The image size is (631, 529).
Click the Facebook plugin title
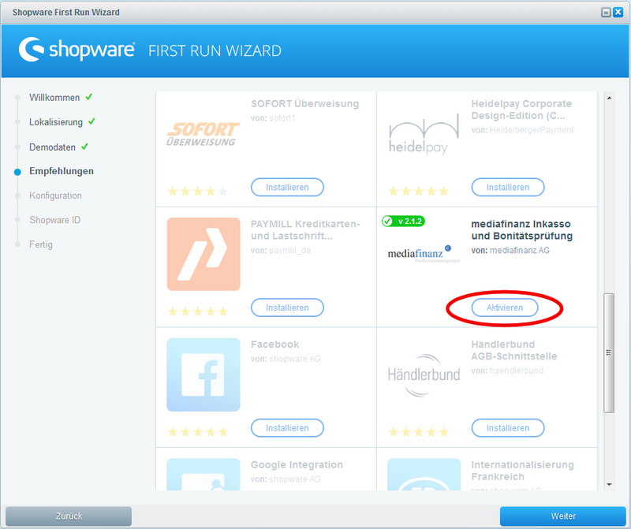pos(274,345)
